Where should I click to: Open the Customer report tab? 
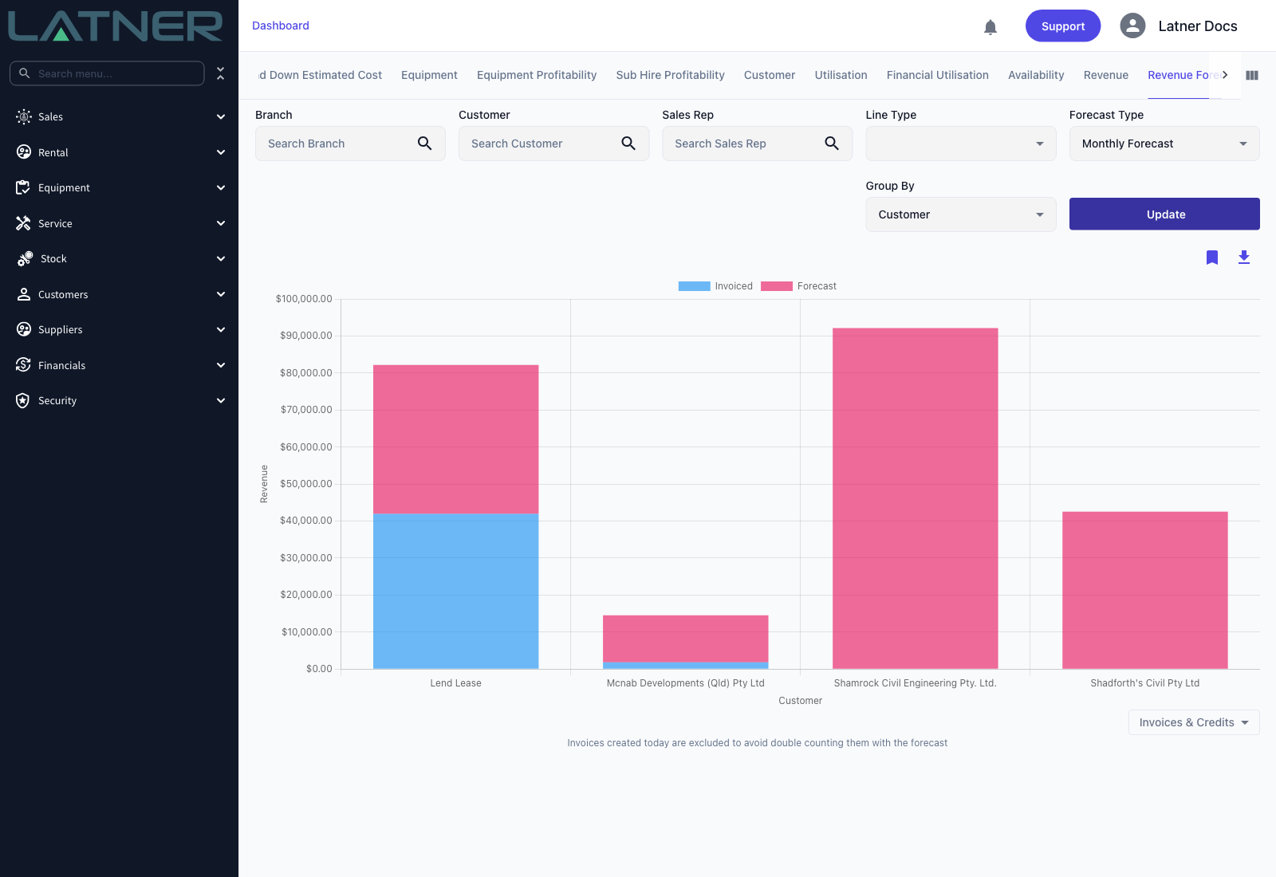coord(770,75)
